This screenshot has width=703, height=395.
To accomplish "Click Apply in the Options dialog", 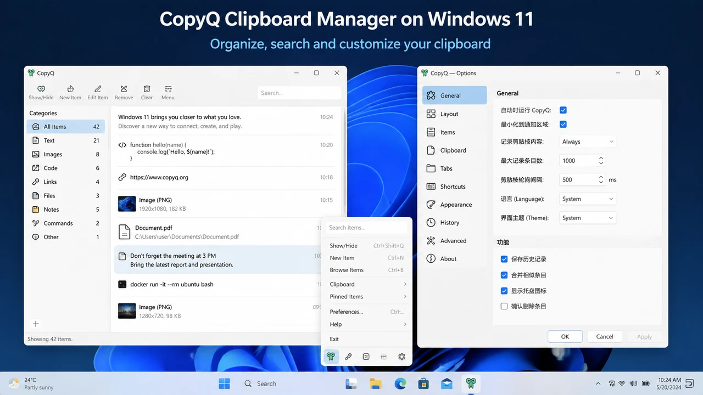I will 644,337.
